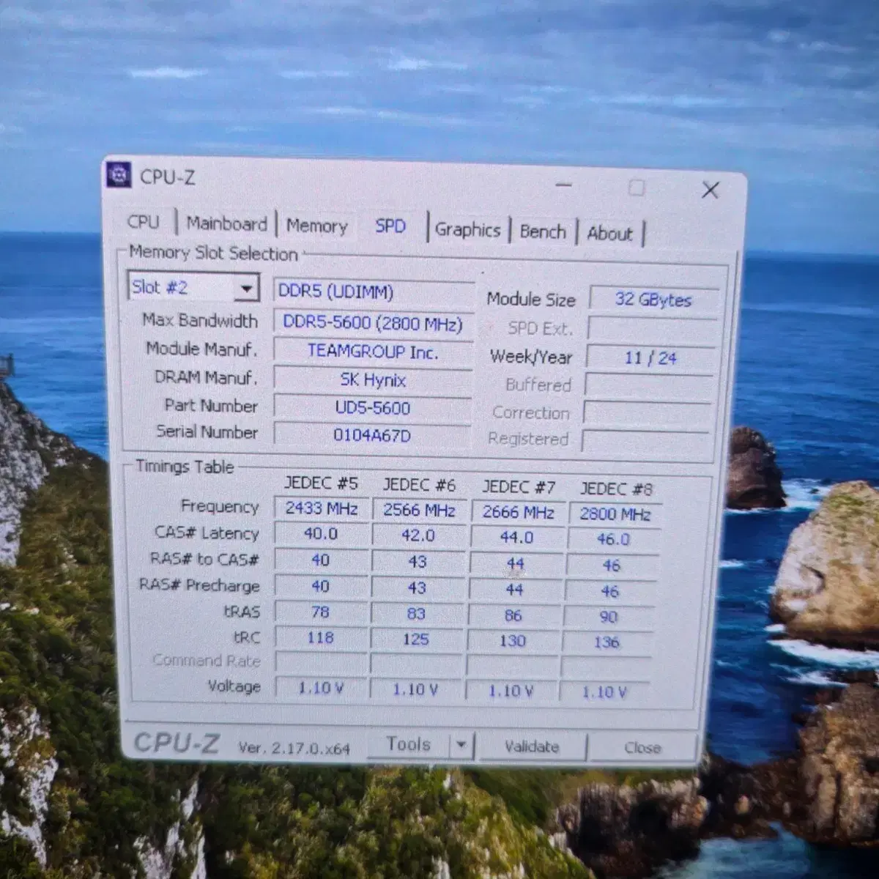Click the JEDEC #8 column header

(x=616, y=489)
